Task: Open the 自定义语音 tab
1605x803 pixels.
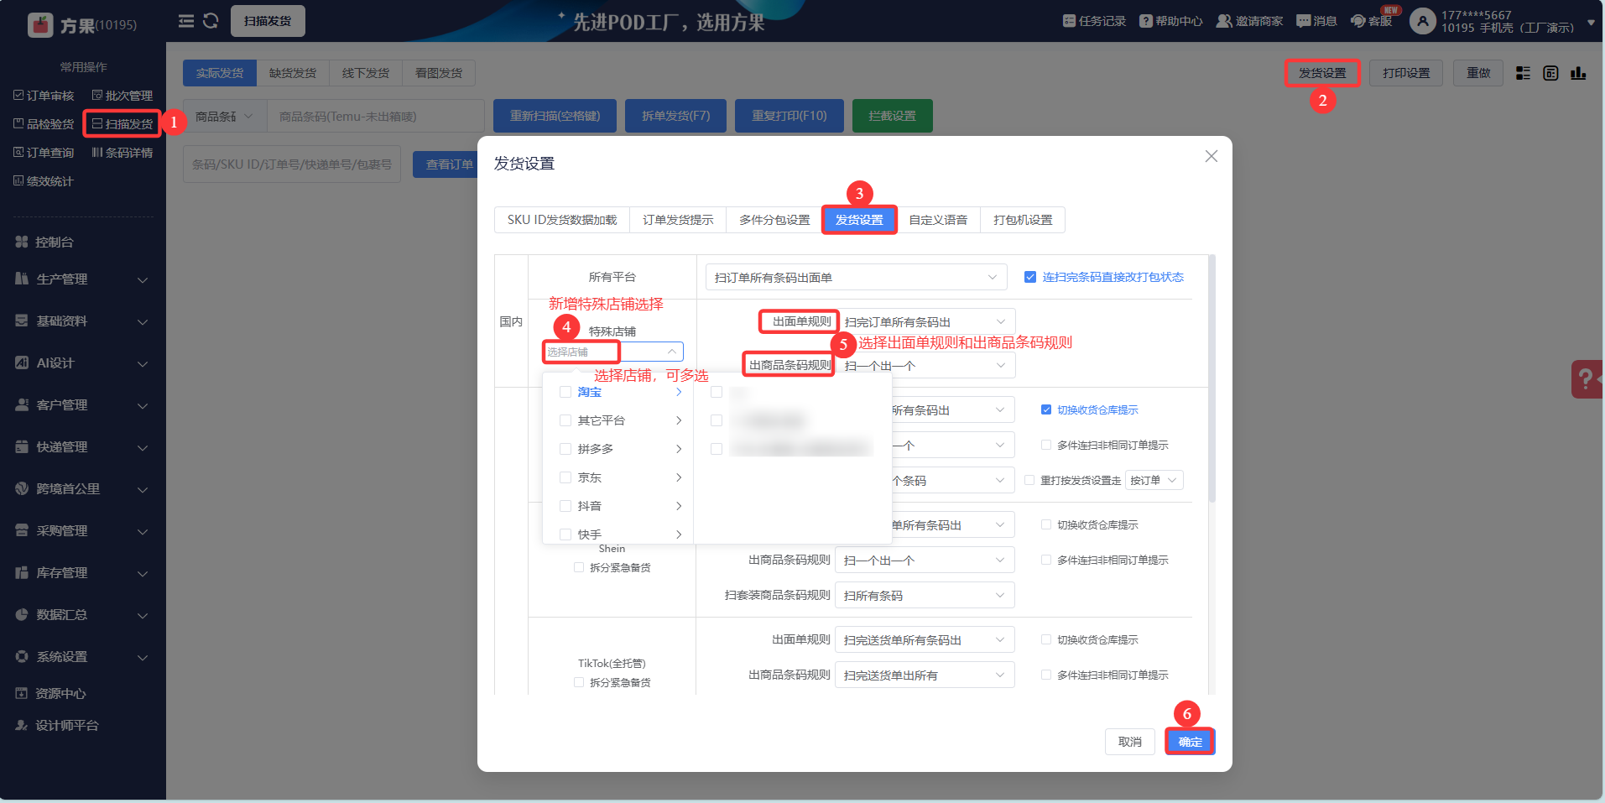Action: pyautogui.click(x=938, y=220)
